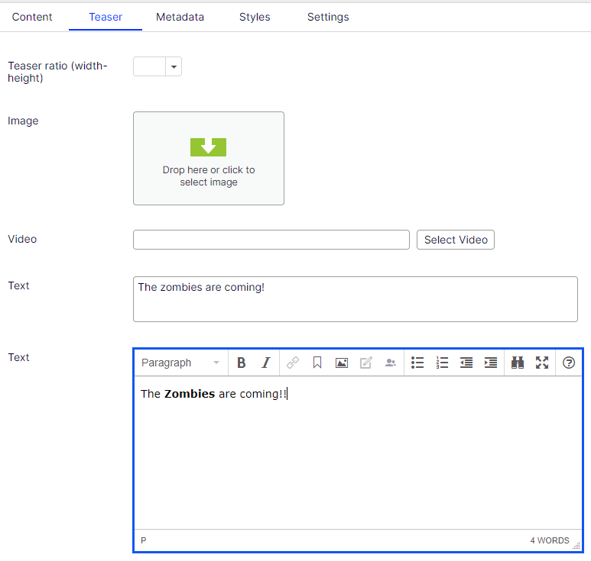Apply bullet list formatting
Screen dimensions: 591x561
[417, 363]
